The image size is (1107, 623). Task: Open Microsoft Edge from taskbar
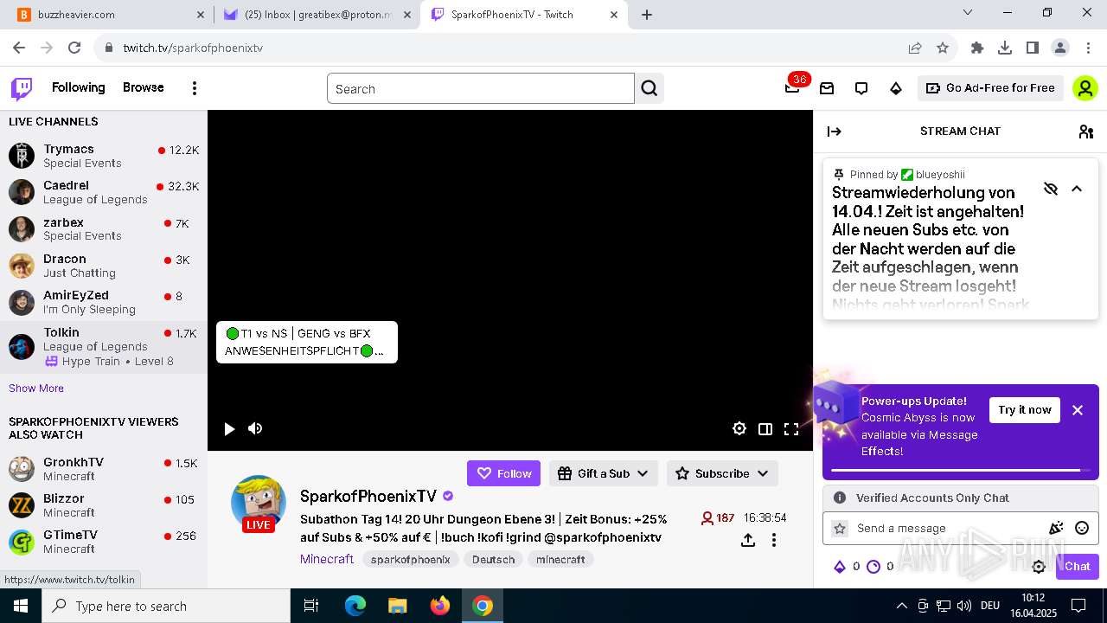click(x=355, y=606)
